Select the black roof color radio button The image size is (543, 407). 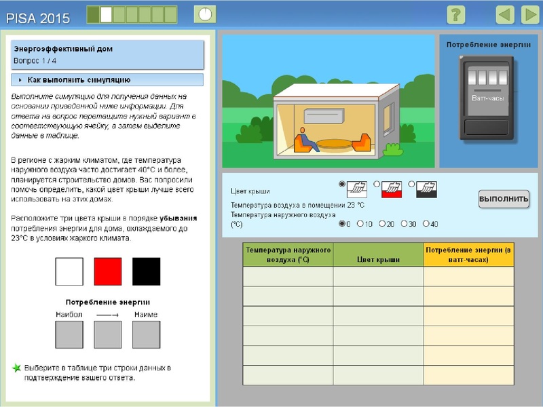[x=411, y=184]
